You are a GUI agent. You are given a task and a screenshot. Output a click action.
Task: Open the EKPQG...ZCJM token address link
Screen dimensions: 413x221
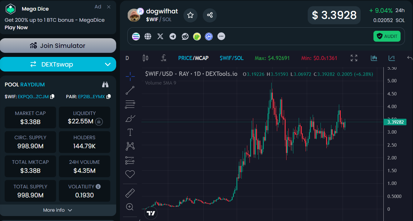coord(33,97)
